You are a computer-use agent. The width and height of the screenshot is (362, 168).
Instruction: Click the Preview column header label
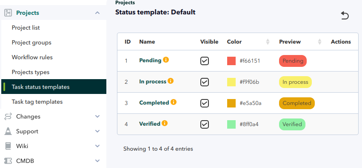pos(290,42)
